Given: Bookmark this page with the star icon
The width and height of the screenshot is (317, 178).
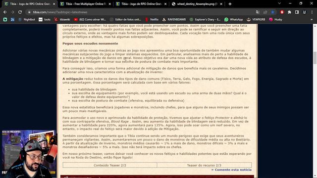Looking at the screenshot, I should pos(273,12).
